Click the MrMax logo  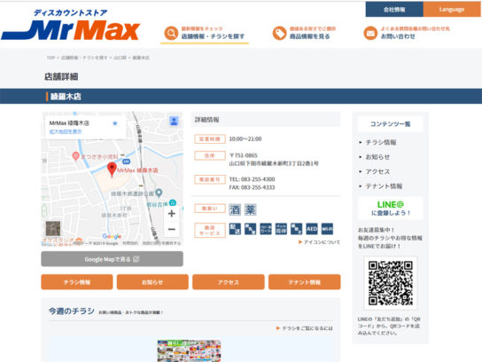(71, 26)
